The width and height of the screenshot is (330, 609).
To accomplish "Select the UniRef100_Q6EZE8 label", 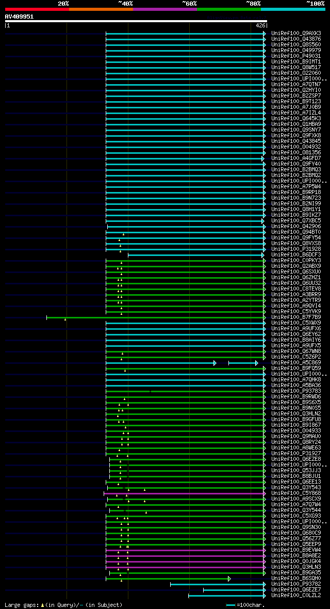I will tap(296, 459).
